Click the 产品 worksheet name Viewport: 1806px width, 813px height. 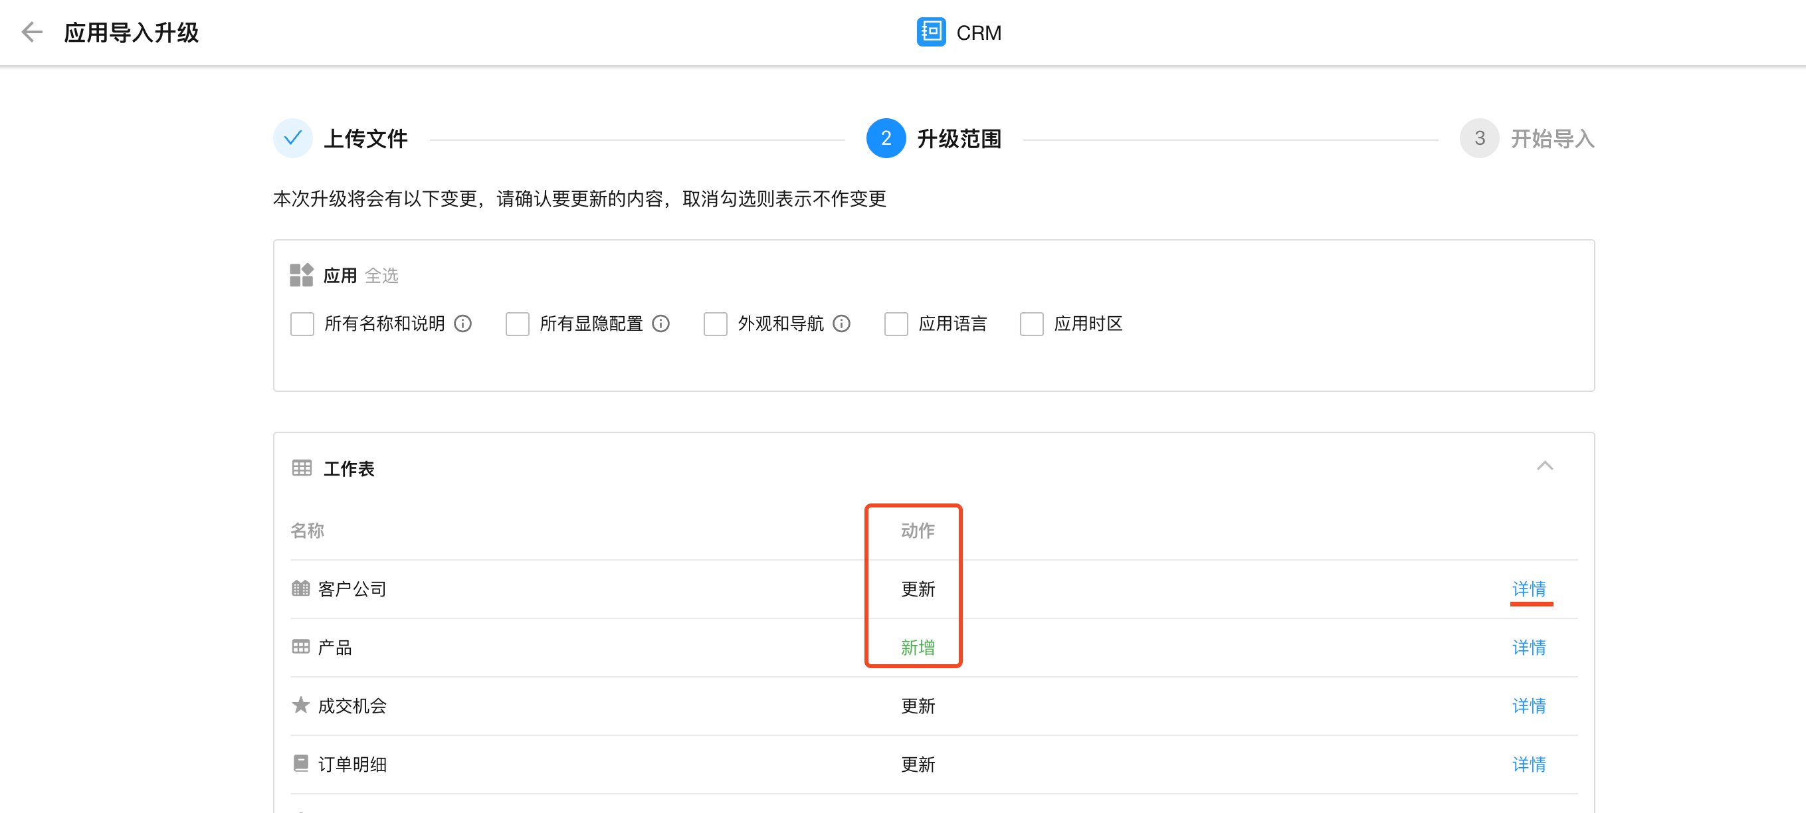334,647
